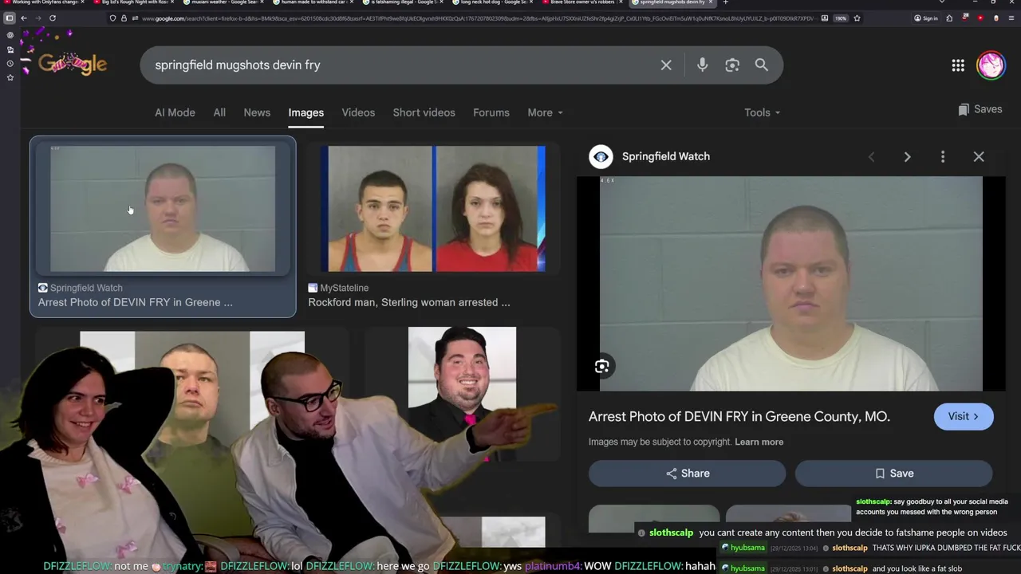
Task: Toggle the browser sidebar button
Action: click(x=10, y=18)
